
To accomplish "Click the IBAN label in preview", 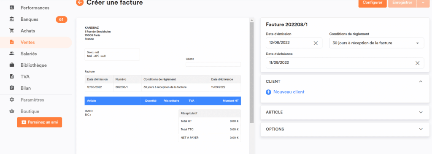I will (89, 111).
